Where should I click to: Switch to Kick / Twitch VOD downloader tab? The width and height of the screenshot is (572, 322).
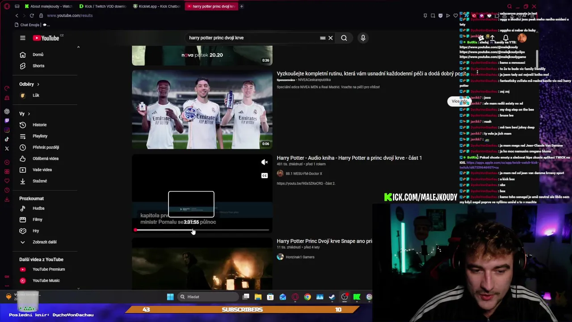[102, 6]
